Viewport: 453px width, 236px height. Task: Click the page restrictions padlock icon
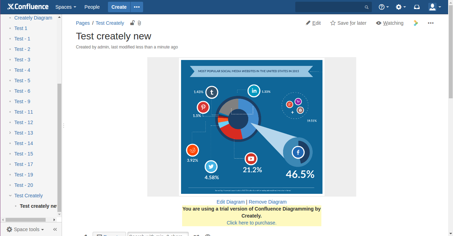coord(132,23)
